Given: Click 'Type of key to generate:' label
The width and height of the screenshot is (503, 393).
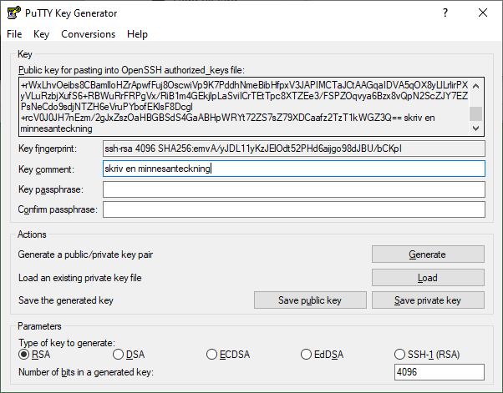Looking at the screenshot, I should tap(66, 343).
